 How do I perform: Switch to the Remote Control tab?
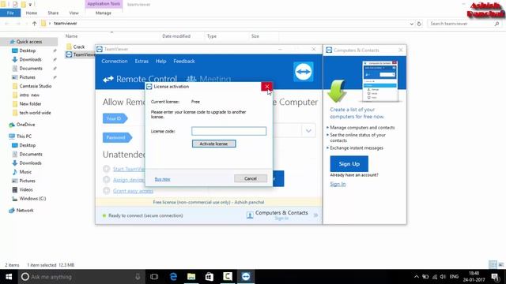coord(140,79)
